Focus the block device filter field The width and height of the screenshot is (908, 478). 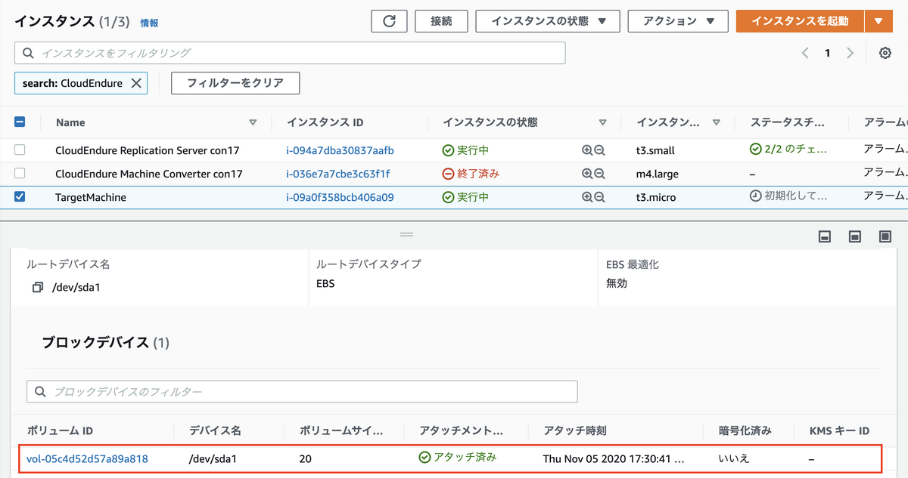[302, 391]
